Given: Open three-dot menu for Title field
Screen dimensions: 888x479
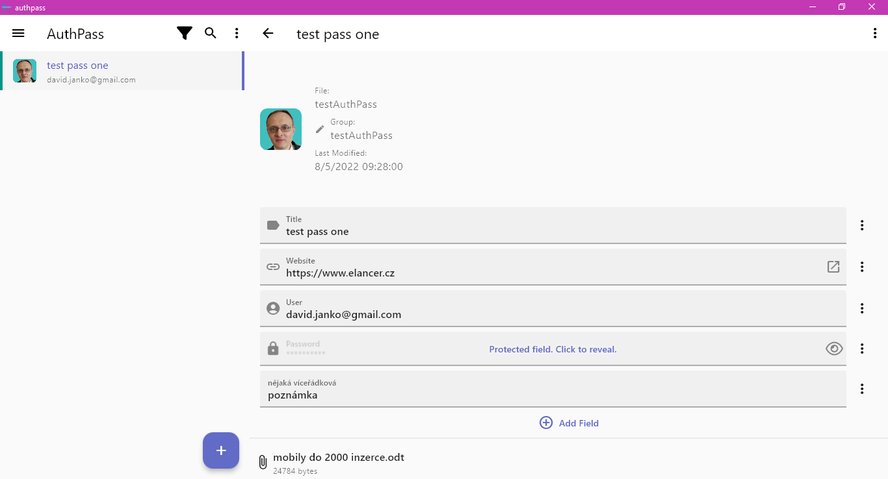Looking at the screenshot, I should (862, 225).
